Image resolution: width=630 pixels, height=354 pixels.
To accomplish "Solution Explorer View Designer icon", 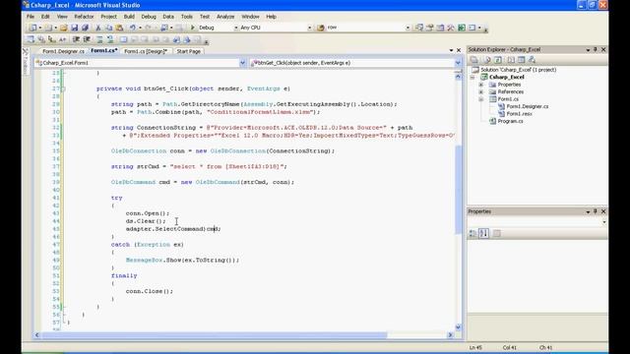I will pyautogui.click(x=521, y=60).
